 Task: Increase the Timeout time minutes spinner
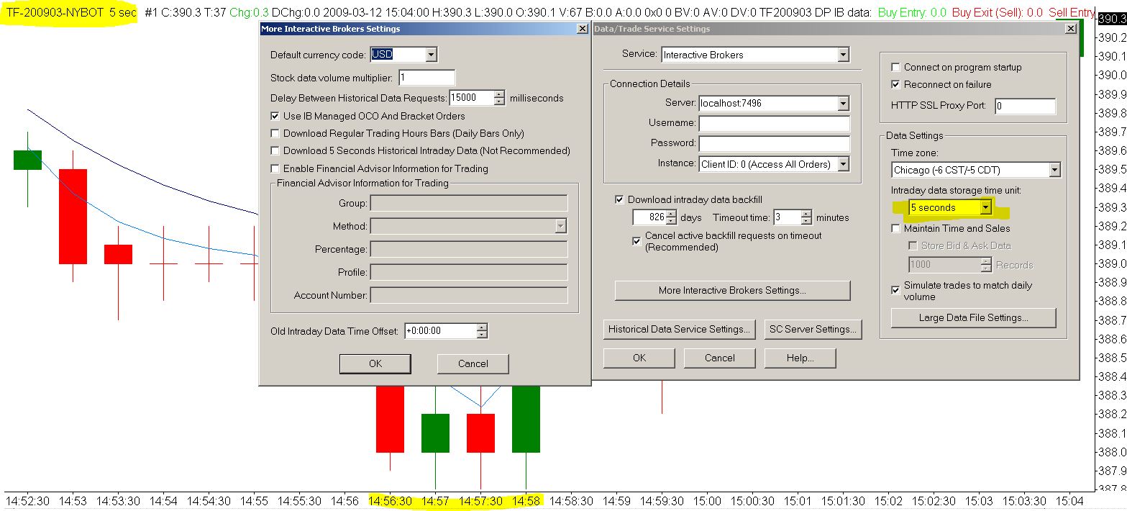(806, 214)
